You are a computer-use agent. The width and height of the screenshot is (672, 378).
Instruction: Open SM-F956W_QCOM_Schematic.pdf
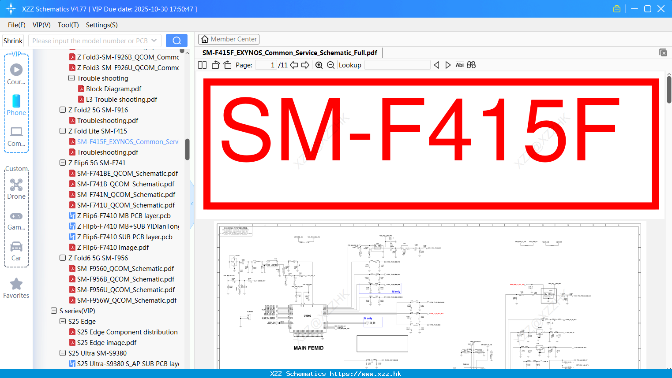127,300
